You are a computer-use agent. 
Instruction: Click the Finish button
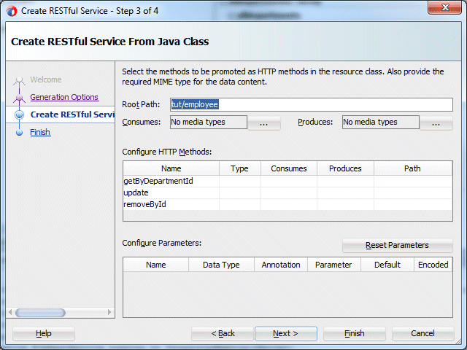(x=355, y=334)
